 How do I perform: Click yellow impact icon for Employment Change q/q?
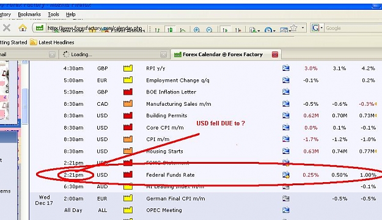click(128, 80)
